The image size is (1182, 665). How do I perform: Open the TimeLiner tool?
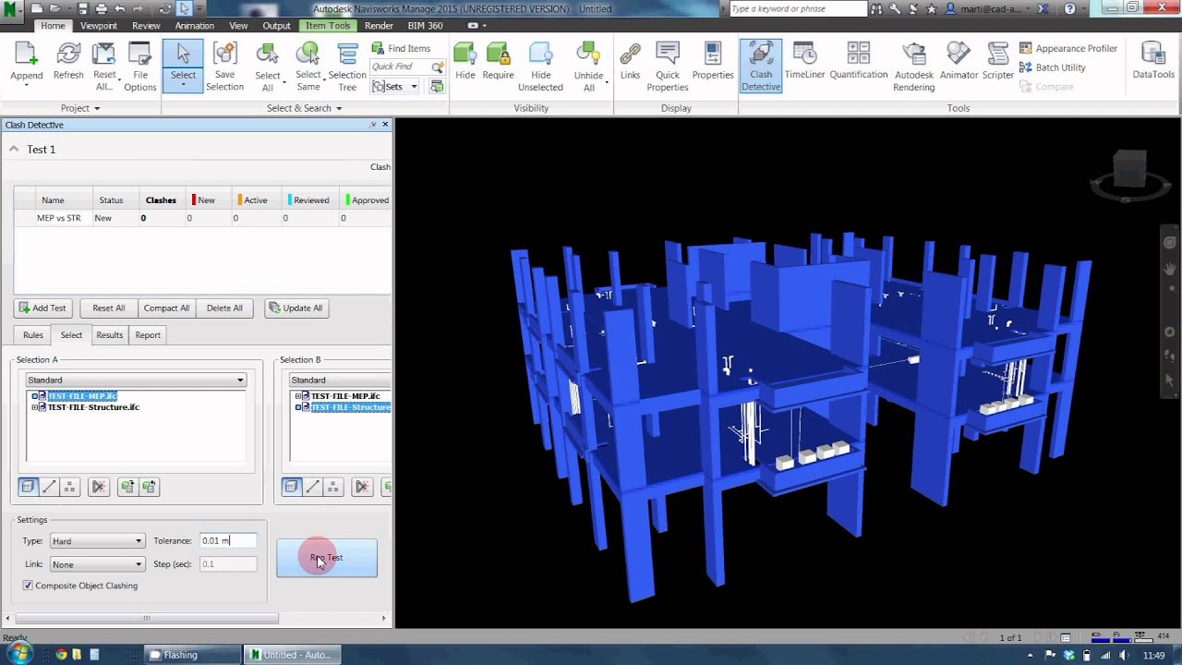[x=805, y=63]
